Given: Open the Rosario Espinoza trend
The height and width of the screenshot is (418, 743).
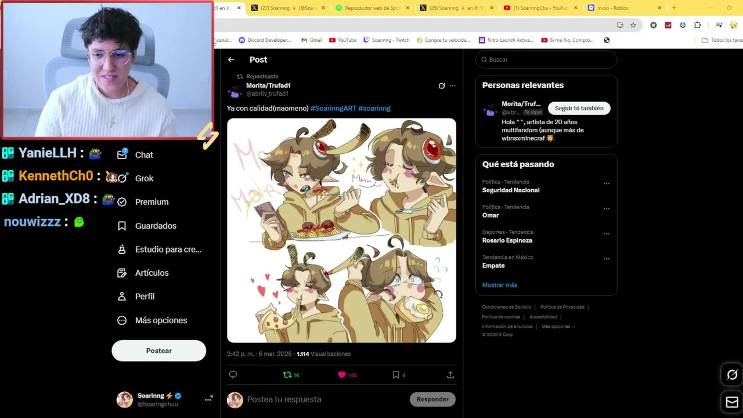Looking at the screenshot, I should (507, 240).
